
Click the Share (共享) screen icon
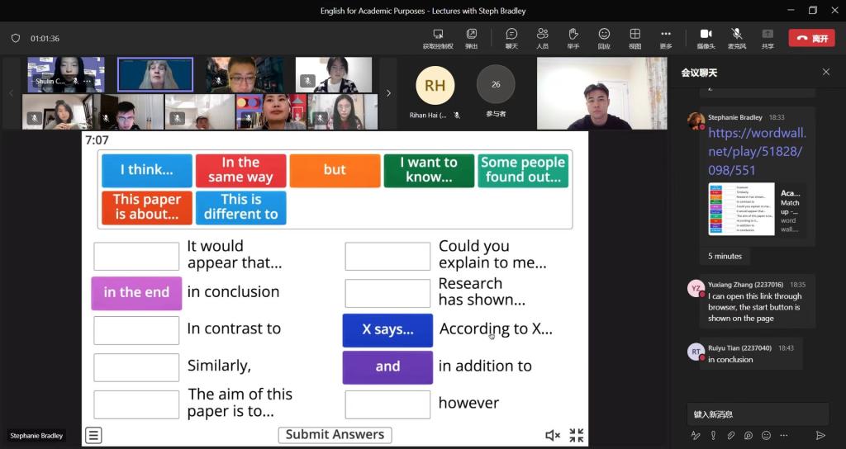pos(768,37)
